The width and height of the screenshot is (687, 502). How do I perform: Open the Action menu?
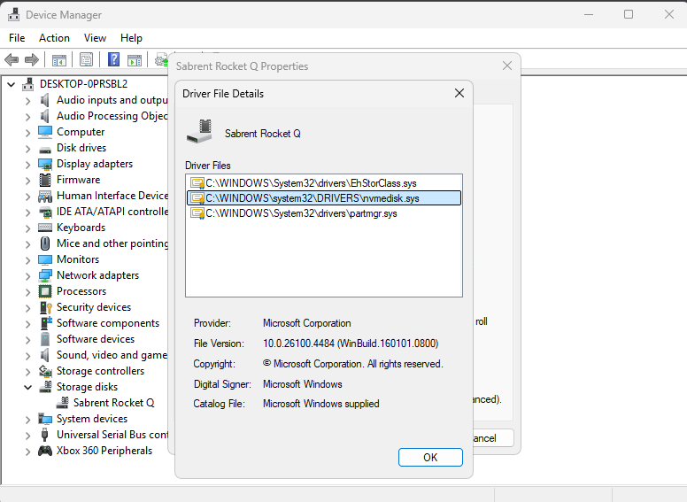[54, 38]
